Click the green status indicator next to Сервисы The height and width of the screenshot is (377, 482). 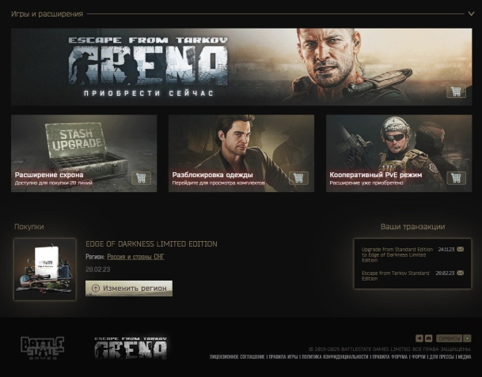point(467,338)
